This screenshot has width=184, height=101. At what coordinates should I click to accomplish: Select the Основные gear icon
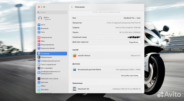(39, 54)
